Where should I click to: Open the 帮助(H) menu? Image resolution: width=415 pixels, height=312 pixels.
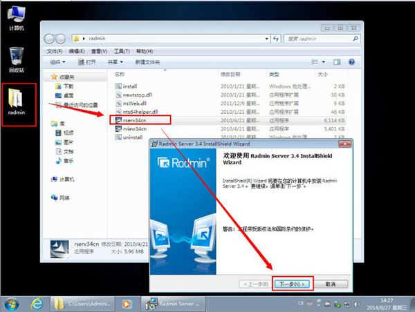[x=145, y=51]
